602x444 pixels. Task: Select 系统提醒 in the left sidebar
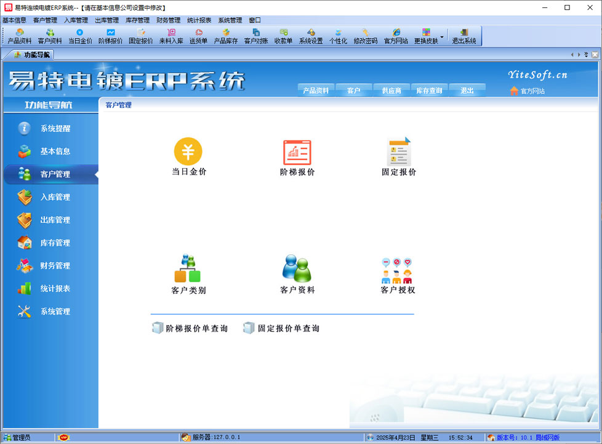click(x=55, y=129)
